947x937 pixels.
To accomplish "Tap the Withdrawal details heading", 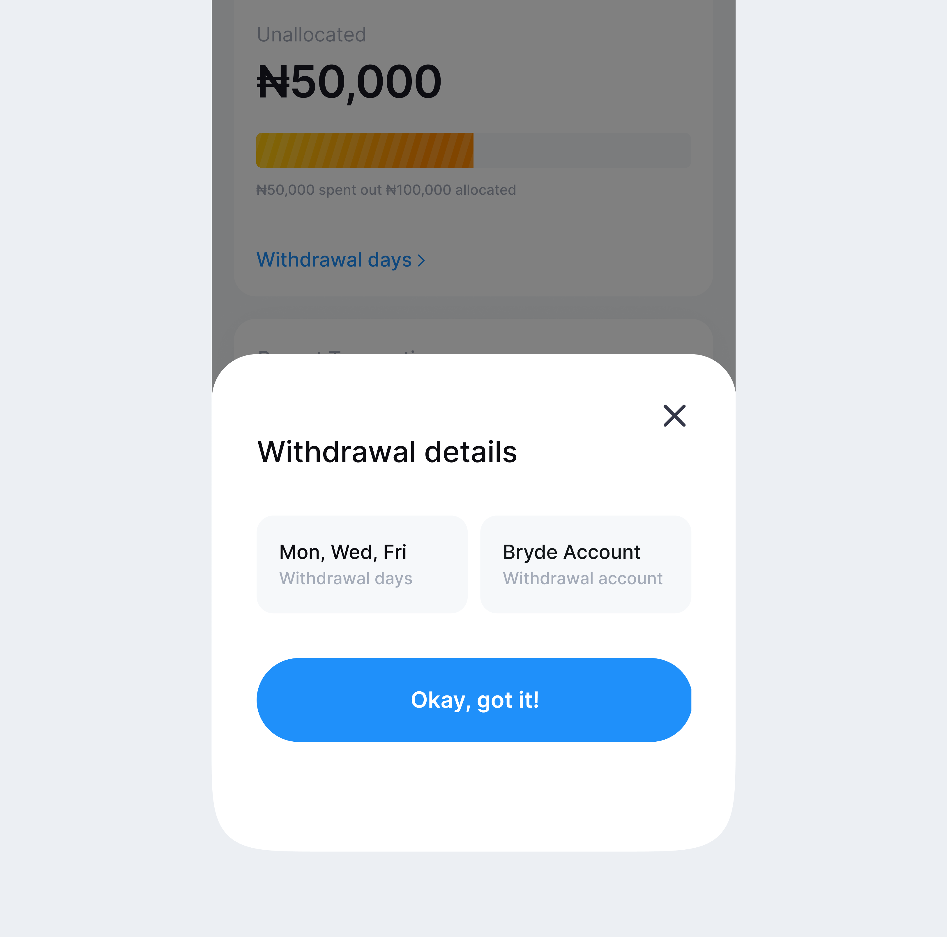I will pyautogui.click(x=387, y=453).
